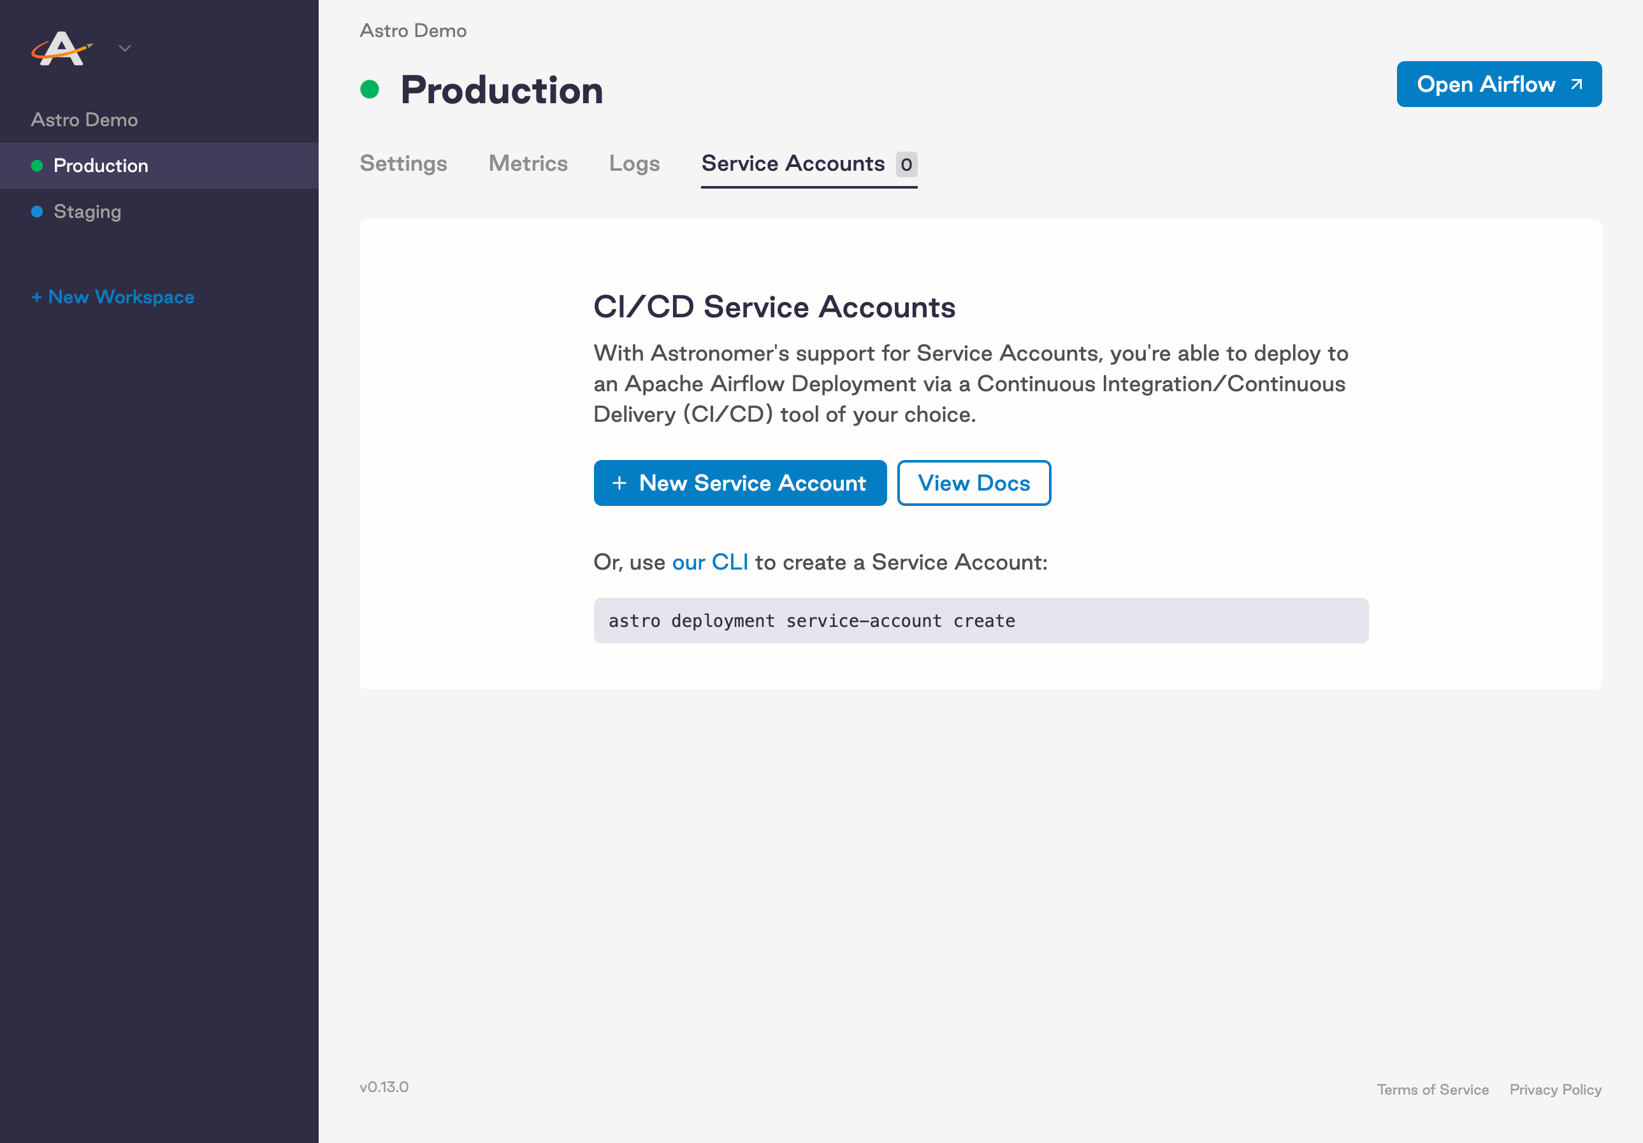Click the Service Accounts count badge showing 0
Screen dimensions: 1643x1143
point(906,164)
